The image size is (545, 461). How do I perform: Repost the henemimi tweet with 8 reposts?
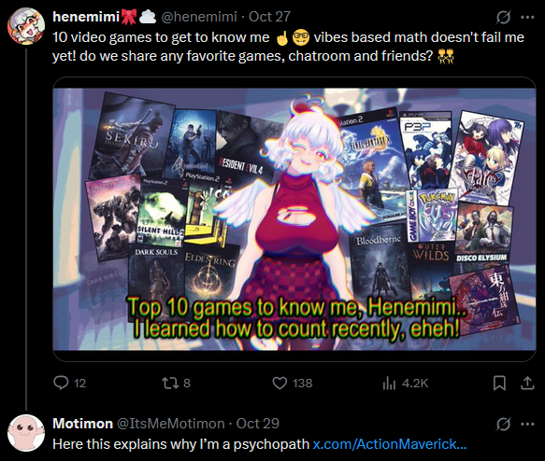click(170, 383)
